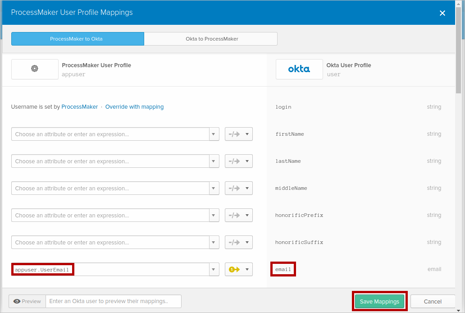465x313 pixels.
Task: Click the Okta logo icon
Action: coord(299,69)
